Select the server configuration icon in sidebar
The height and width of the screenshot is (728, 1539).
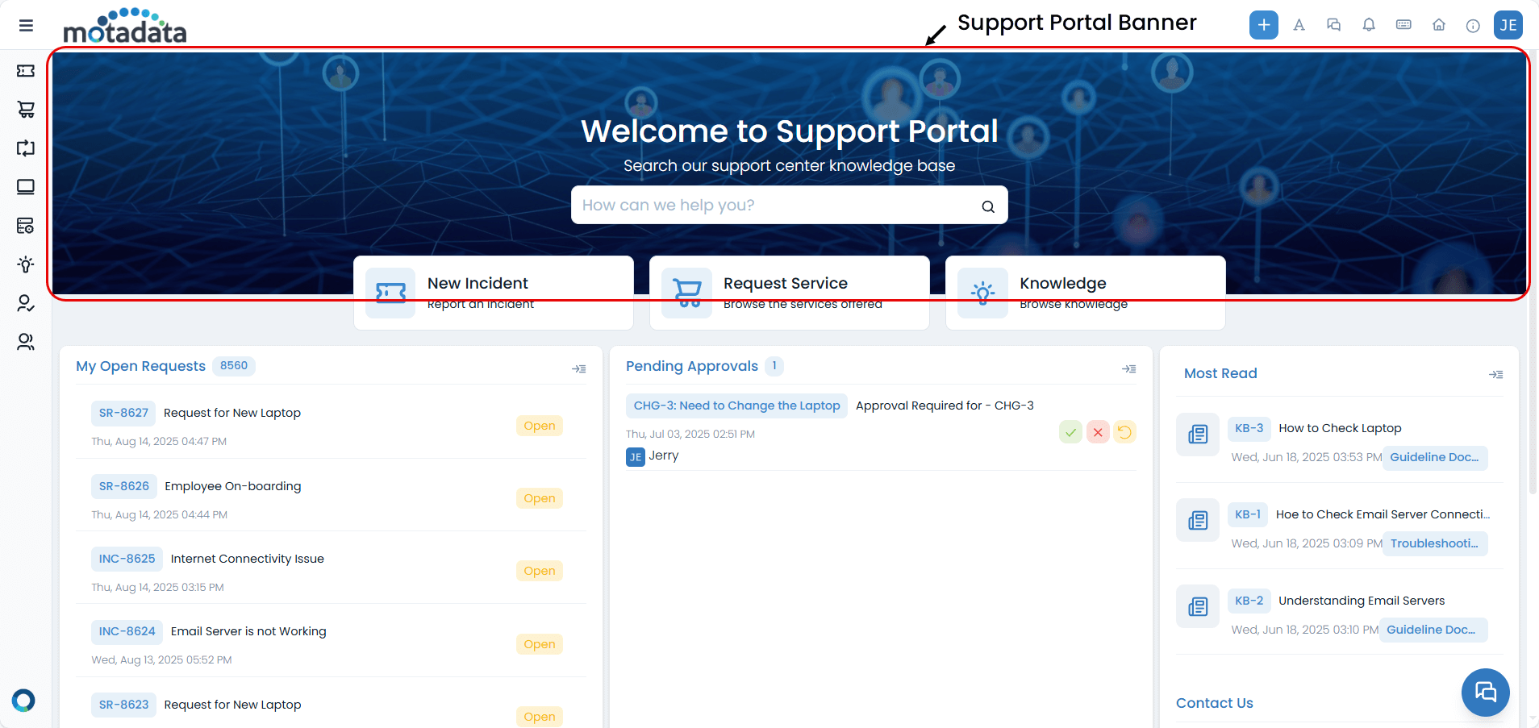pos(25,226)
